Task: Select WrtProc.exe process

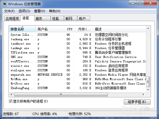Action: pos(78,83)
